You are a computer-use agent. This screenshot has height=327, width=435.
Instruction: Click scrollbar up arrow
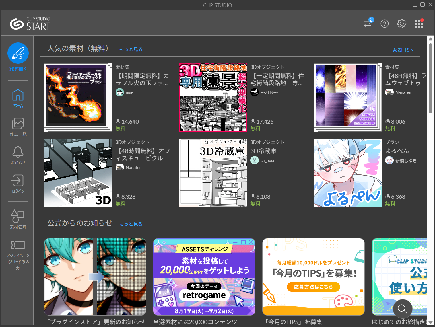point(431,39)
